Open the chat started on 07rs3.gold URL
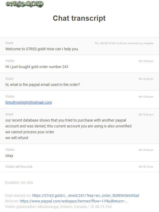Screen dimensions: 159x212 [x=86, y=196]
